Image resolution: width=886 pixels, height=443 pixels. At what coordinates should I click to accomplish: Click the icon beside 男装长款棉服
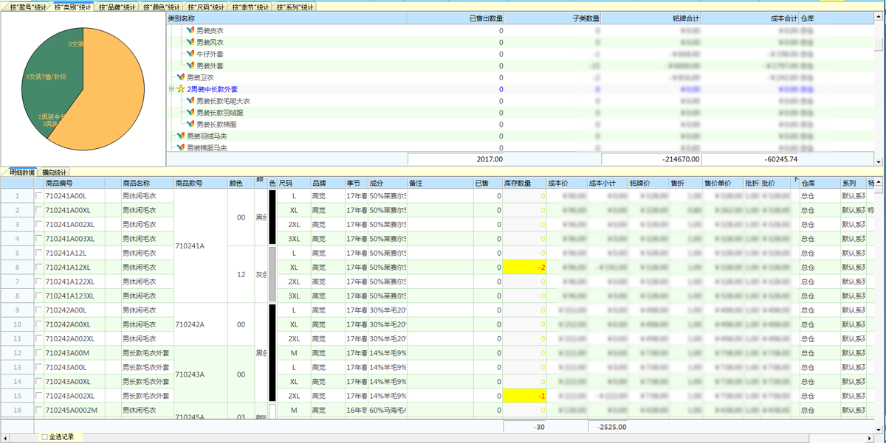tap(190, 125)
